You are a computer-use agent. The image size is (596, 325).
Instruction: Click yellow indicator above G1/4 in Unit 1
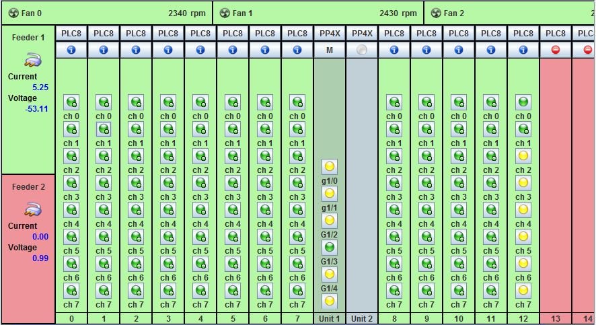pos(330,275)
